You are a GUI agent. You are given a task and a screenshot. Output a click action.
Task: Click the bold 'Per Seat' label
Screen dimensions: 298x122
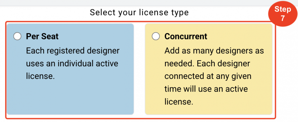[42, 36]
